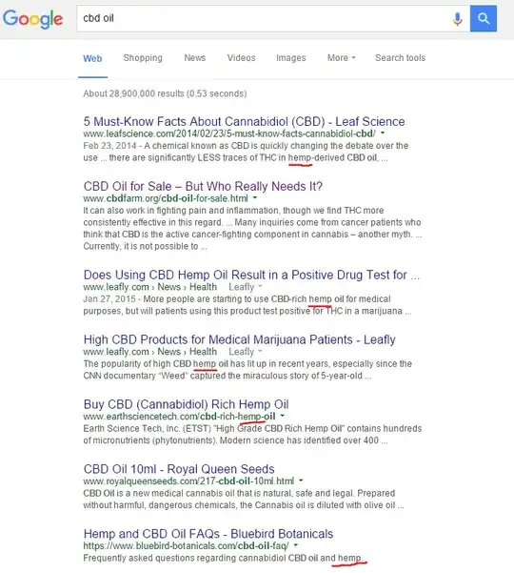
Task: Click the blue search magnifier button
Action: (x=484, y=19)
